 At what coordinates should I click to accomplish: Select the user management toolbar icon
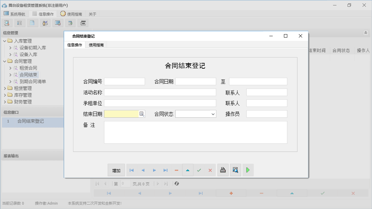[45, 23]
